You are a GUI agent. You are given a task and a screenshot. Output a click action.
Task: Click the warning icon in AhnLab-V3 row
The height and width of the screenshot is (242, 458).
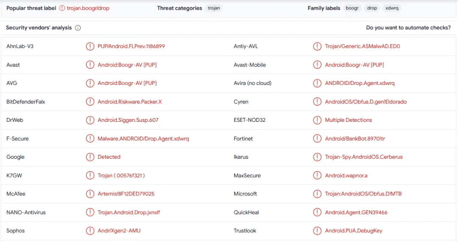point(90,46)
